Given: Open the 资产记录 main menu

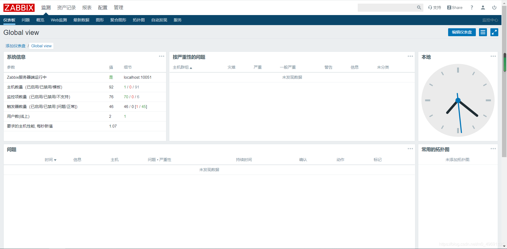Looking at the screenshot, I should pos(67,8).
